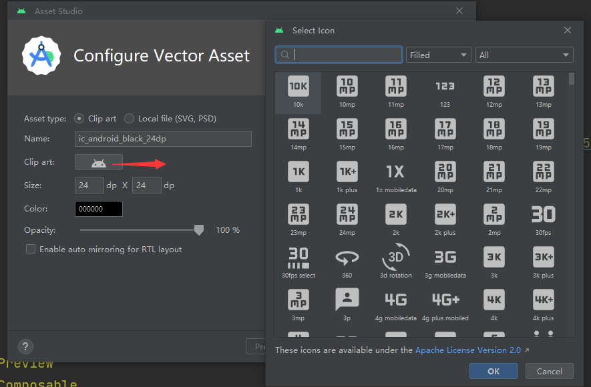The height and width of the screenshot is (387, 591).
Task: Open the Filled style dropdown
Action: coord(438,55)
